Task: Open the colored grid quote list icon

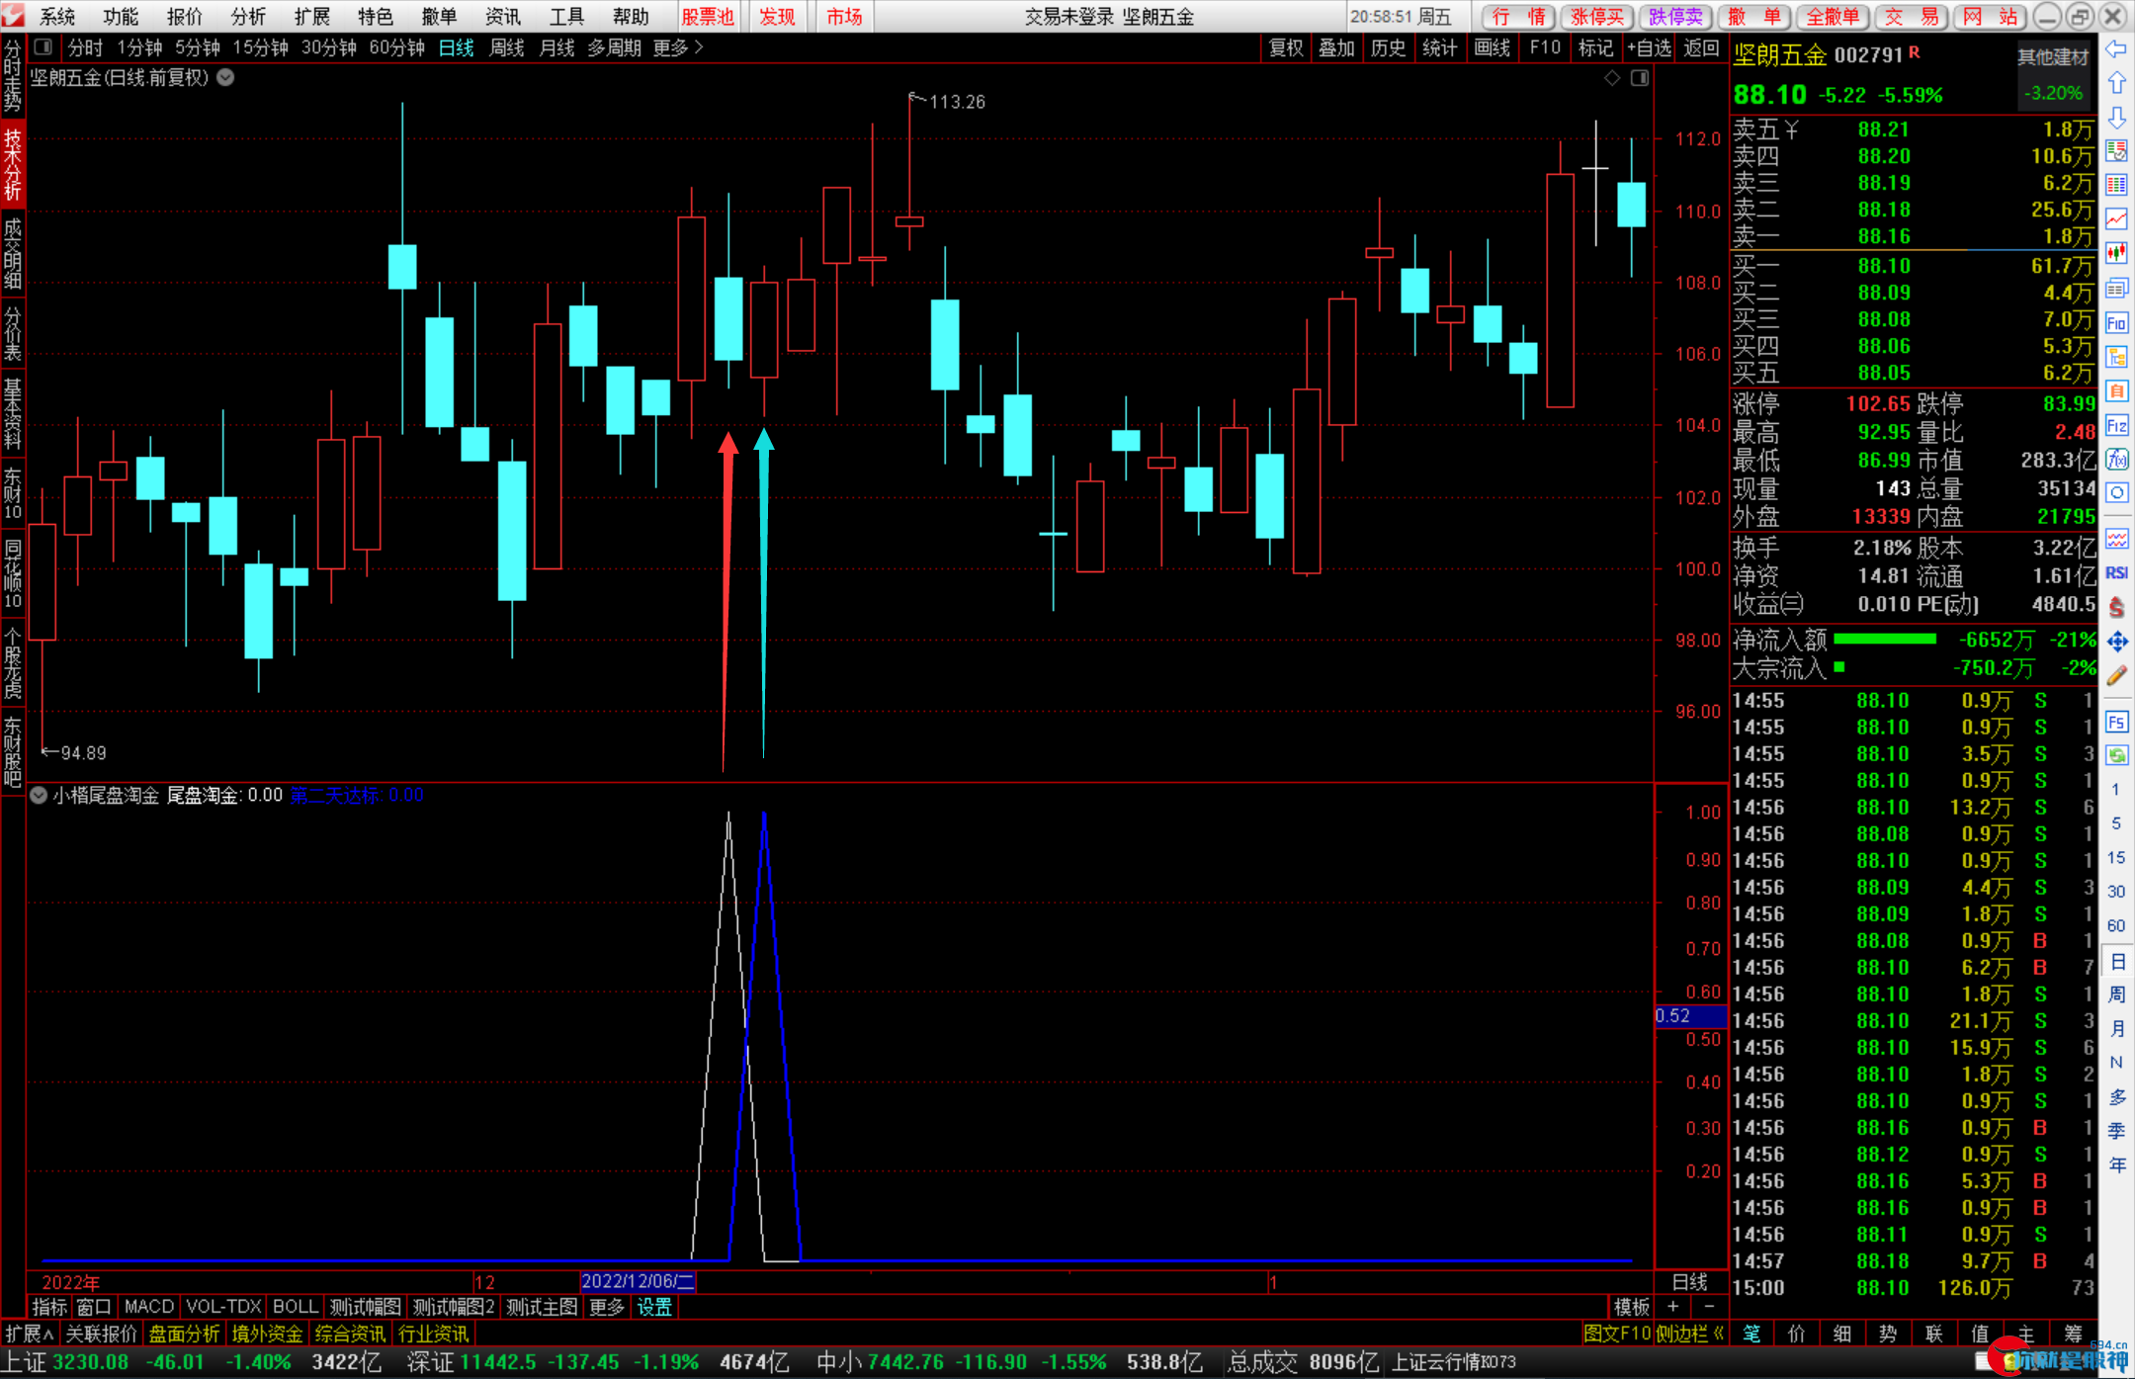Action: pyautogui.click(x=2116, y=185)
